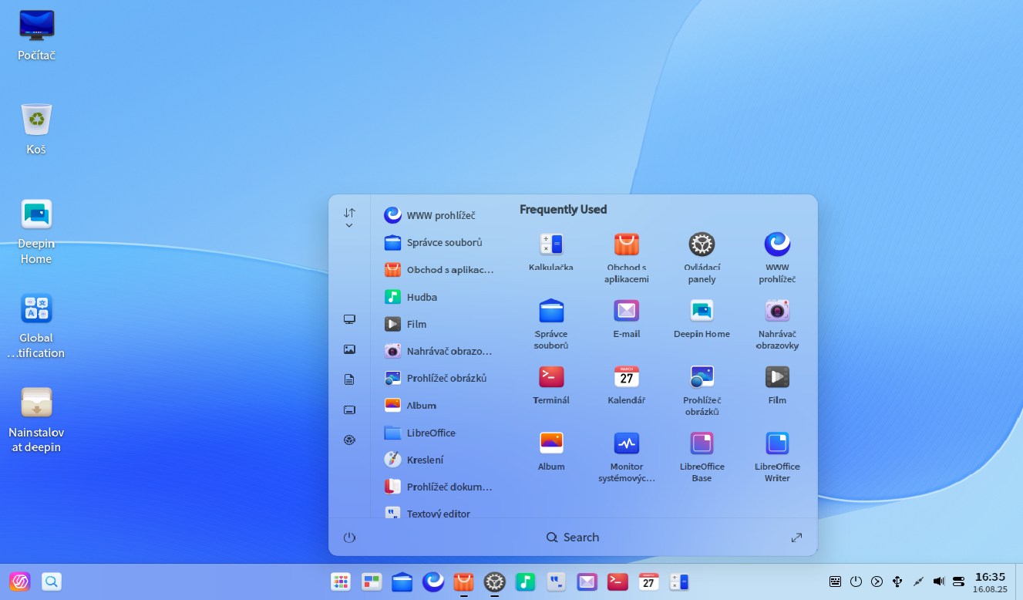1023x600 pixels.
Task: Open LibreOffice Base from Frequently Used
Action: [x=702, y=457]
